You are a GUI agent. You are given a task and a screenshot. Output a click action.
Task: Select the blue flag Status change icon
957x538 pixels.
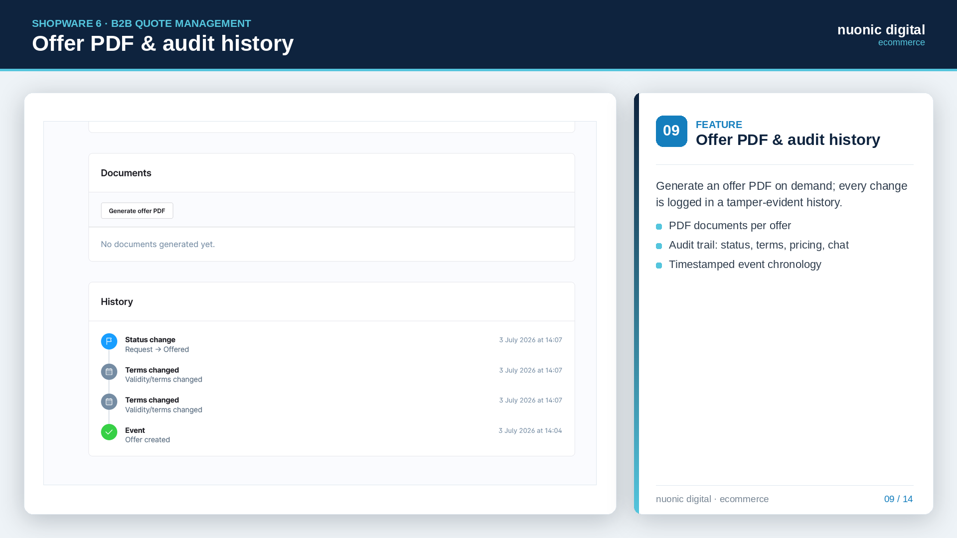click(x=109, y=341)
